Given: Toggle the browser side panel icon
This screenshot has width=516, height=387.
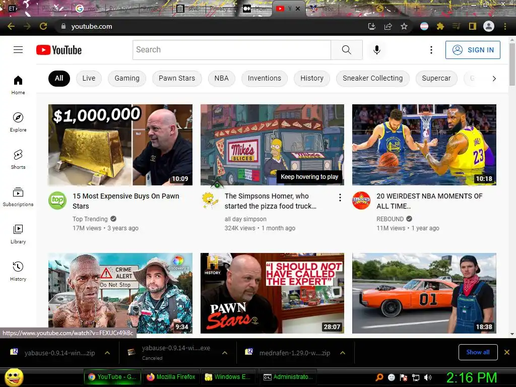Looking at the screenshot, I should pyautogui.click(x=473, y=26).
